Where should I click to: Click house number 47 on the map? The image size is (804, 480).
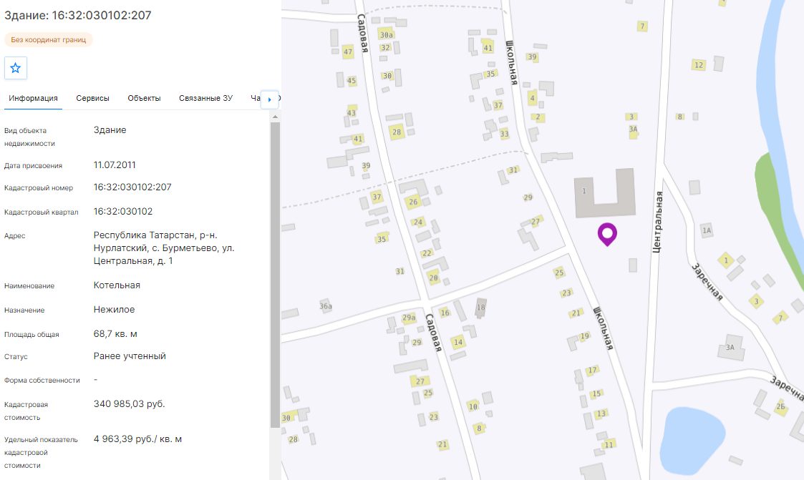pos(348,52)
